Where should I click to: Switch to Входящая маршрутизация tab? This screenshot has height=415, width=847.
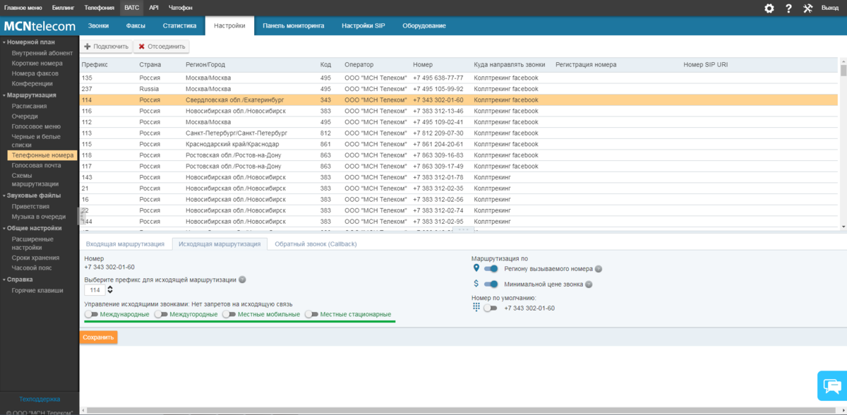126,244
